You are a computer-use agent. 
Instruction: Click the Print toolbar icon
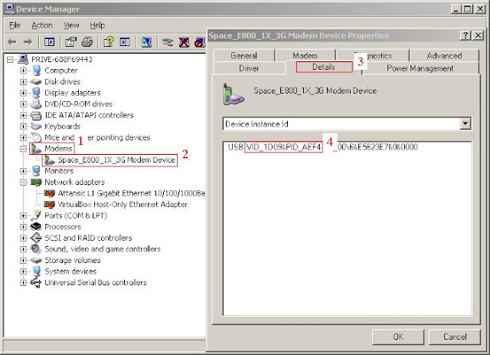[x=87, y=41]
